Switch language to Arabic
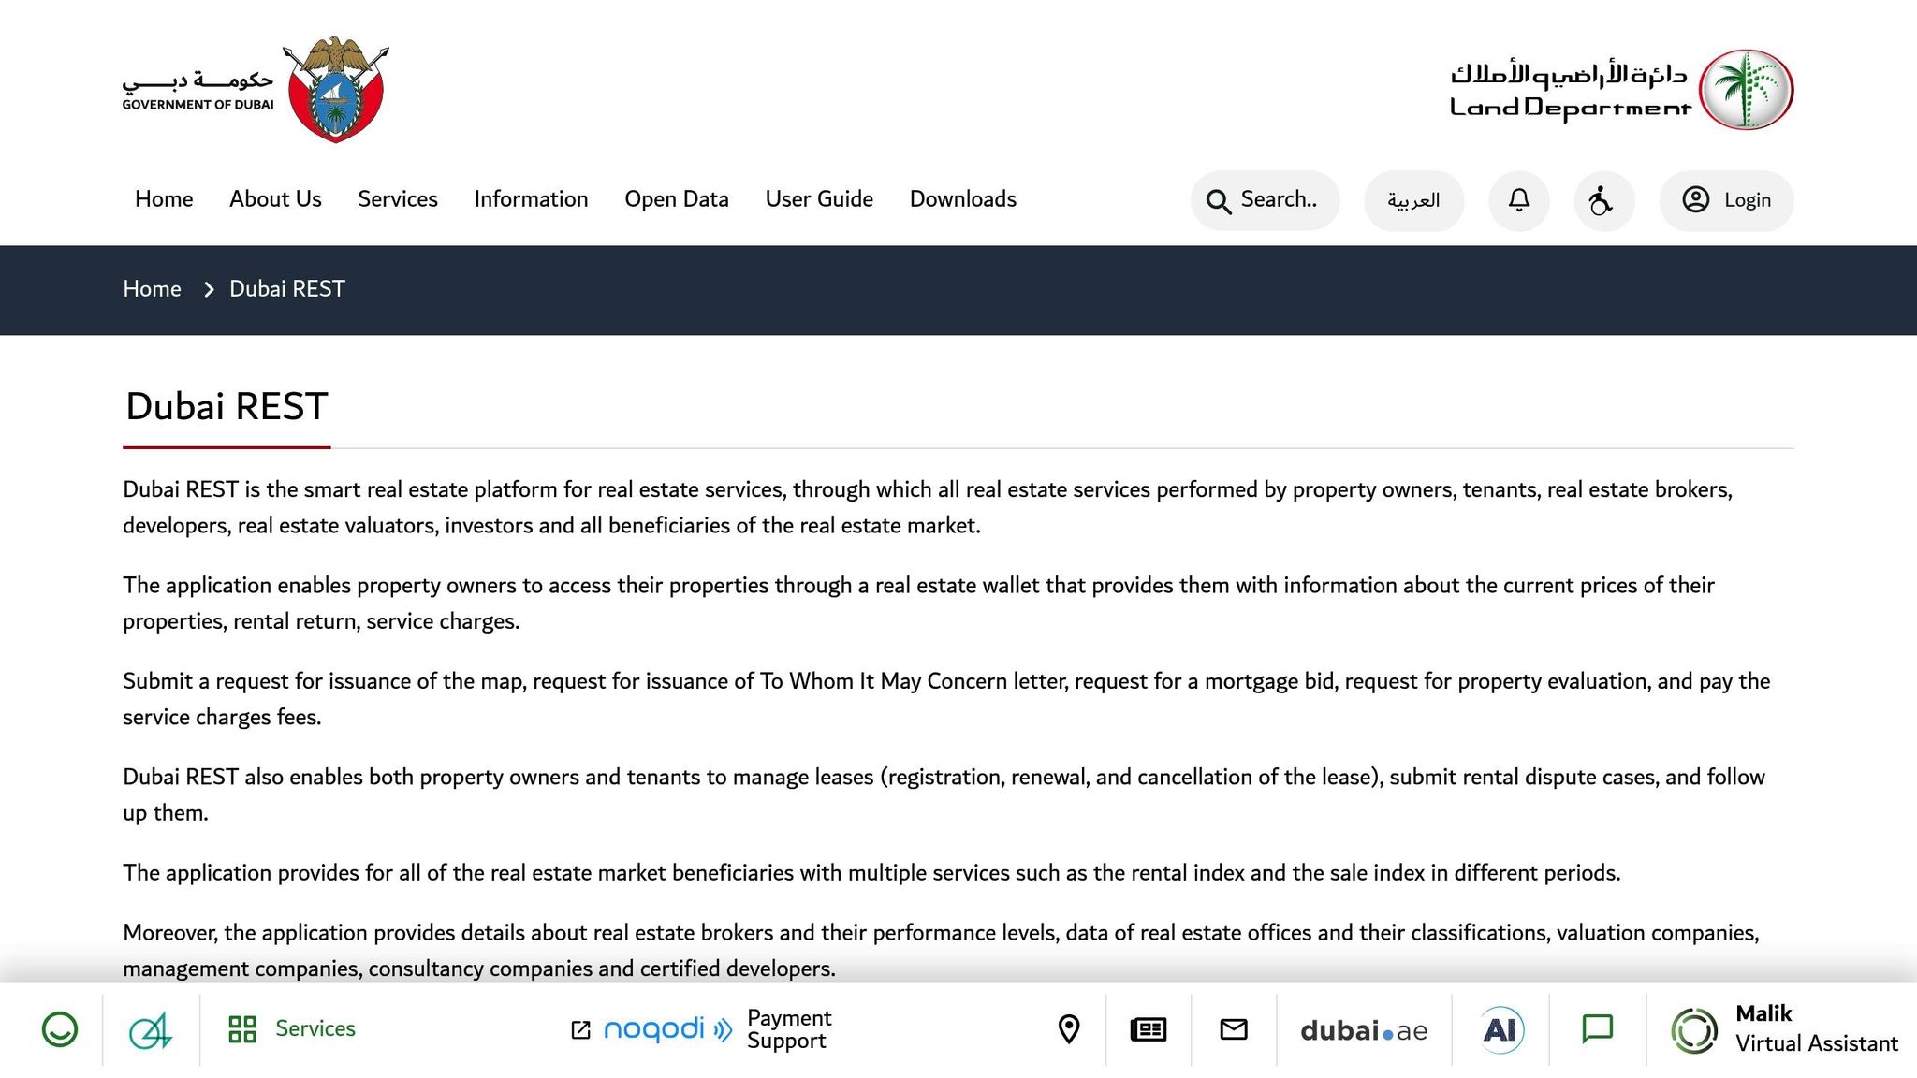This screenshot has height=1078, width=1917. pyautogui.click(x=1413, y=200)
